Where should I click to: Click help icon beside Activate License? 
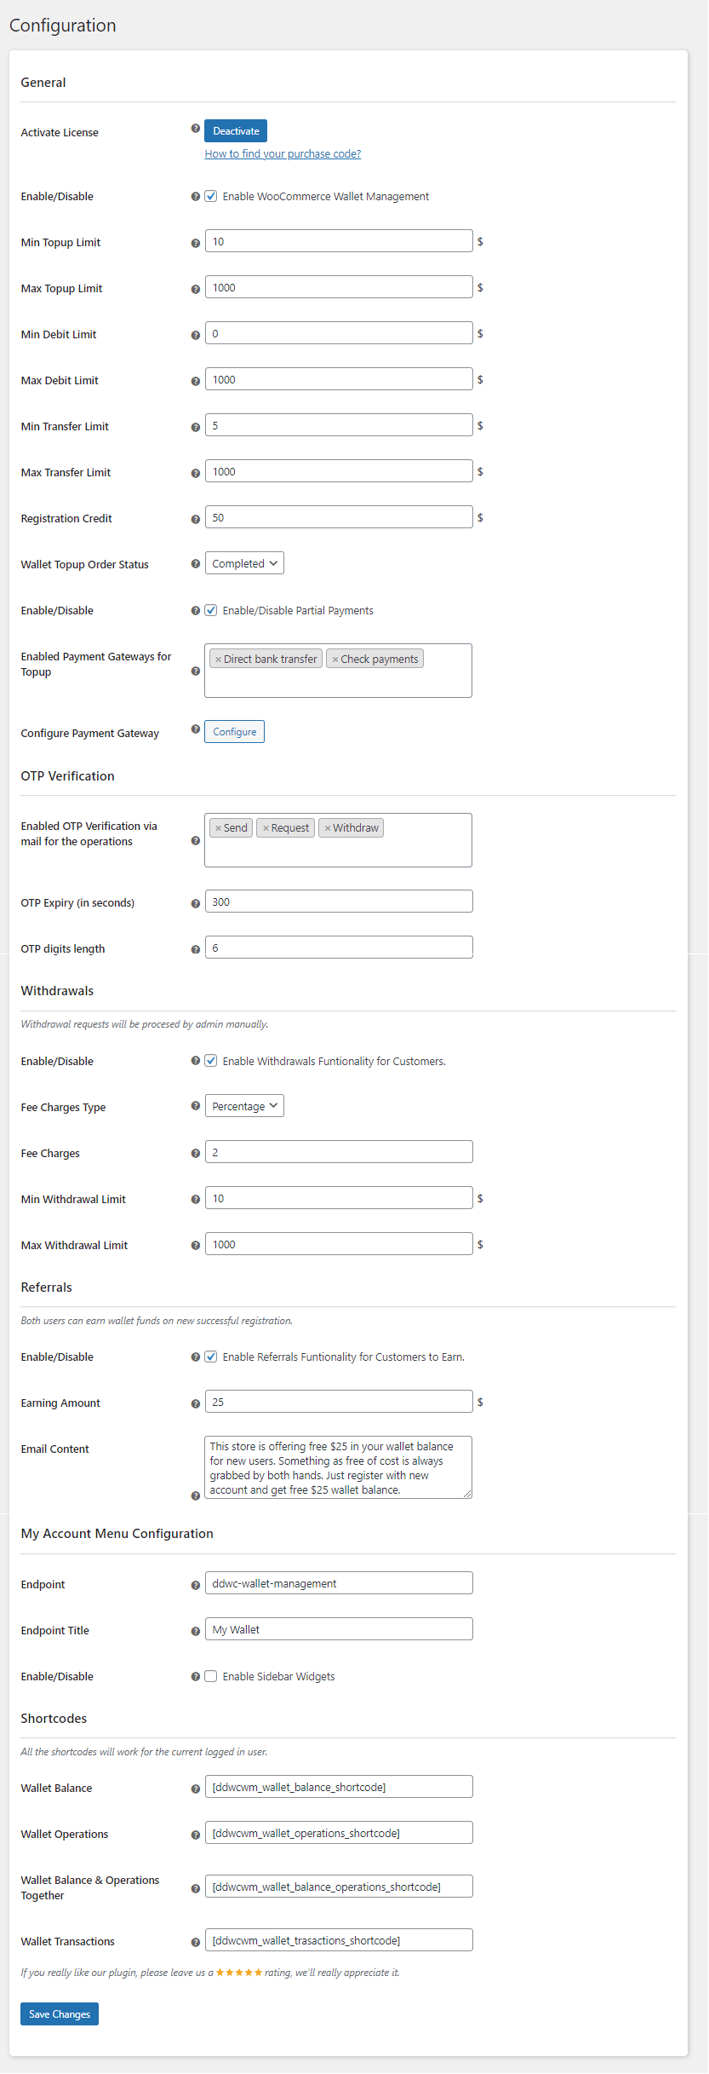[x=196, y=129]
